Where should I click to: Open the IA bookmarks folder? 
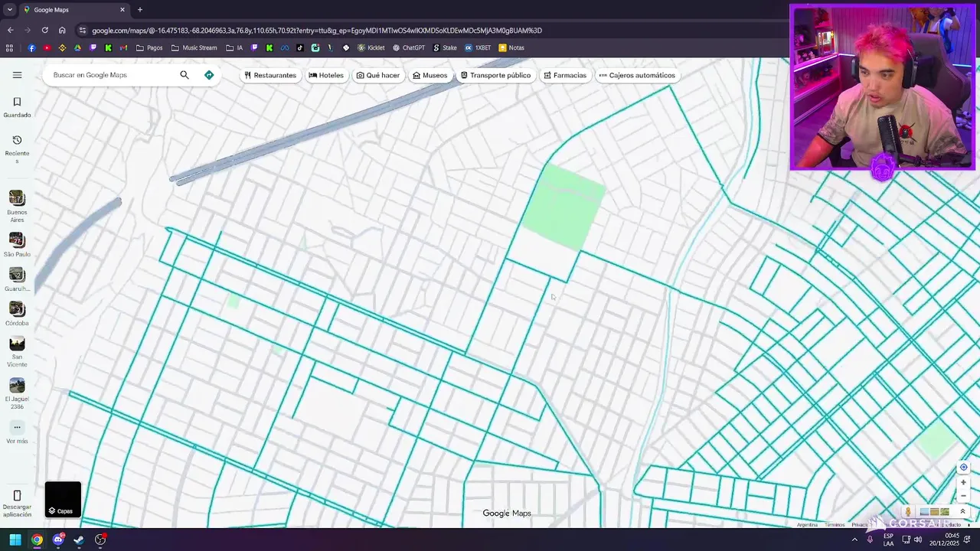coord(234,47)
